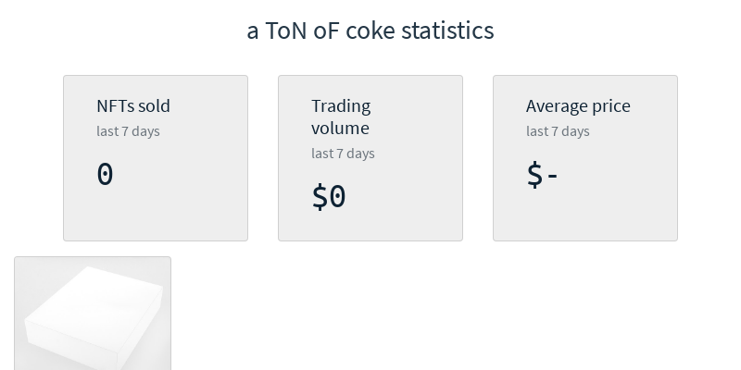Image resolution: width=741 pixels, height=370 pixels.
Task: Click "last 7 days" under Trading volume
Action: coord(343,154)
